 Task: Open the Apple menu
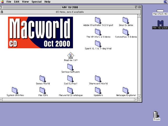2,2
